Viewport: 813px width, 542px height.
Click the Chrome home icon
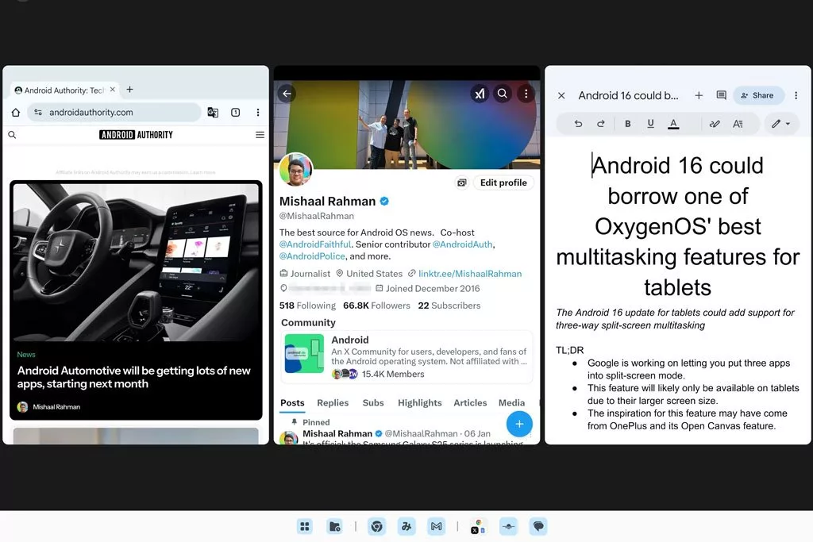[x=16, y=112]
